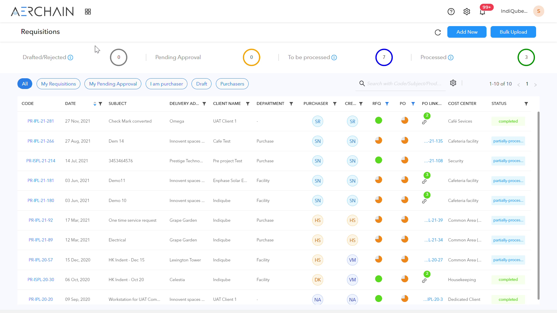557x313 pixels.
Task: Click the Add New button
Action: (x=467, y=32)
